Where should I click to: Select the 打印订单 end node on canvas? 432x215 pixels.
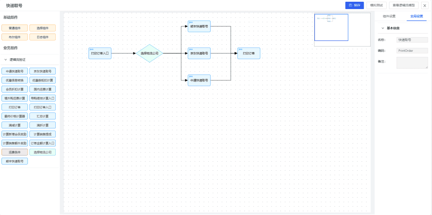tap(248, 53)
